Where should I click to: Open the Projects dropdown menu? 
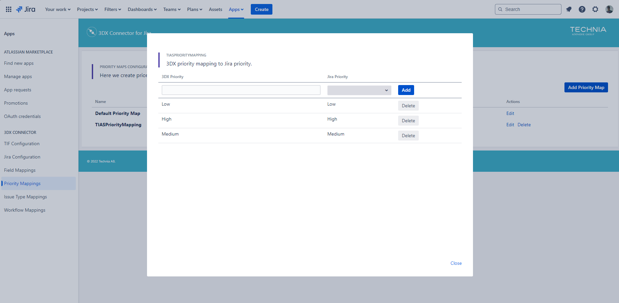coord(87,9)
